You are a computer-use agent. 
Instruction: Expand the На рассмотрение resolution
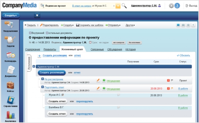(x=42, y=79)
